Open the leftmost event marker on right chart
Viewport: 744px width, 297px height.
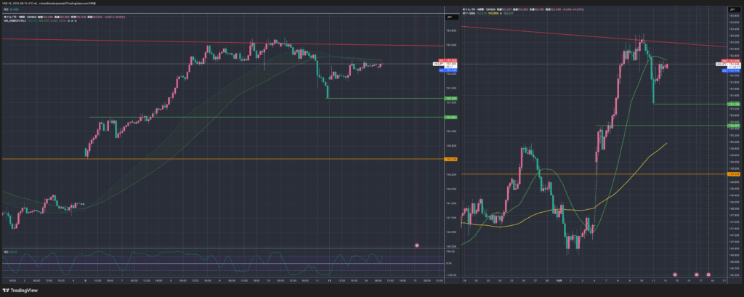pyautogui.click(x=675, y=274)
